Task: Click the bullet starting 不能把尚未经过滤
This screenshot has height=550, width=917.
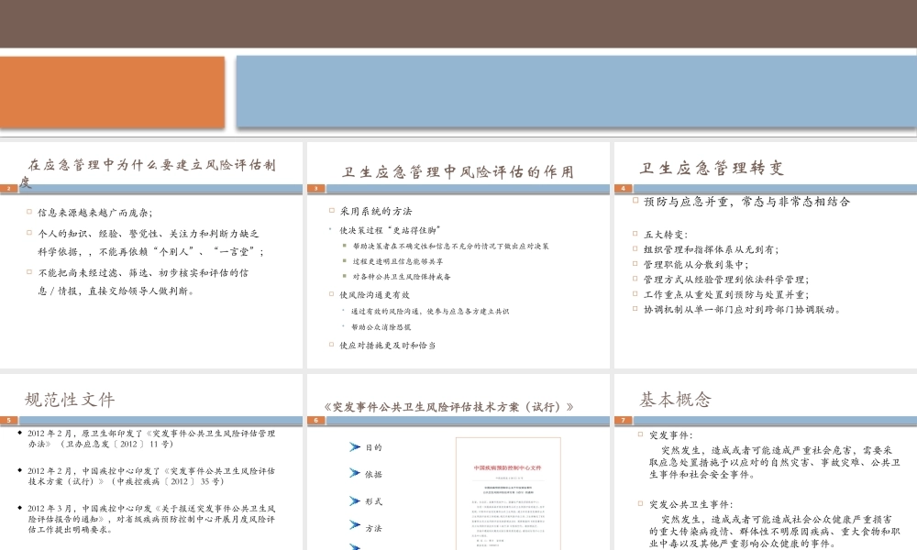Action: coord(143,281)
